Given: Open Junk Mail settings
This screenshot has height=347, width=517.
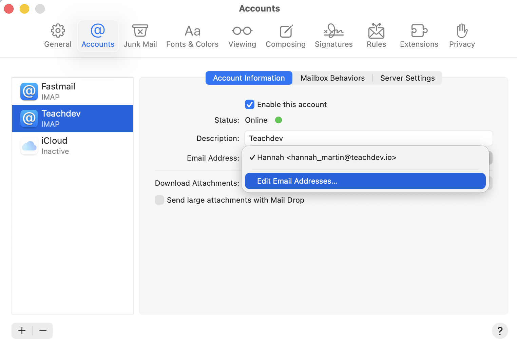Looking at the screenshot, I should pyautogui.click(x=140, y=36).
